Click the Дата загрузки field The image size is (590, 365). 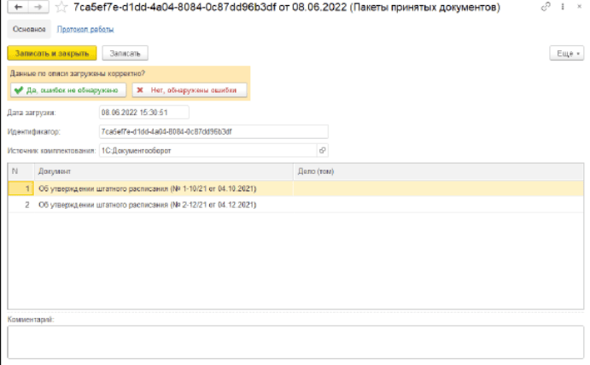pos(143,112)
